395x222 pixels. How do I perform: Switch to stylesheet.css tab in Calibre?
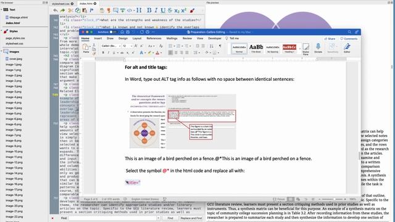click(x=62, y=4)
